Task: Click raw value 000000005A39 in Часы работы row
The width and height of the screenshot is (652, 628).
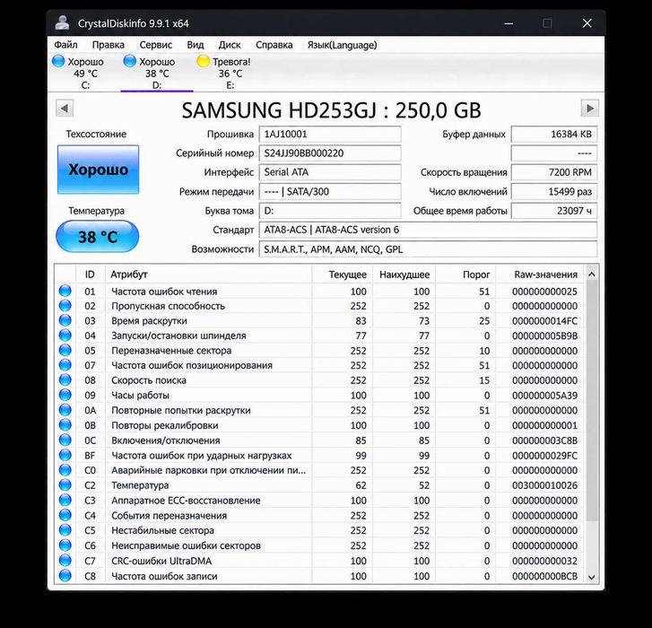Action: tap(544, 396)
